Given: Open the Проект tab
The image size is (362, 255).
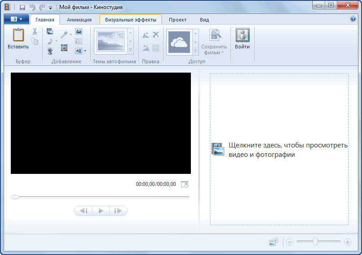Looking at the screenshot, I should tap(177, 20).
